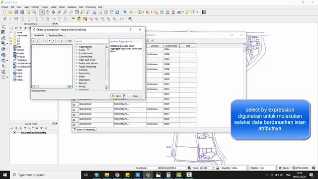The image size is (318, 179).
Task: Click the taskbar search box
Action: (45, 175)
